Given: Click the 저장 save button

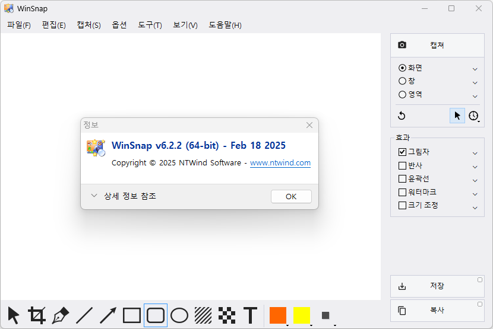Looking at the screenshot, I should [437, 286].
